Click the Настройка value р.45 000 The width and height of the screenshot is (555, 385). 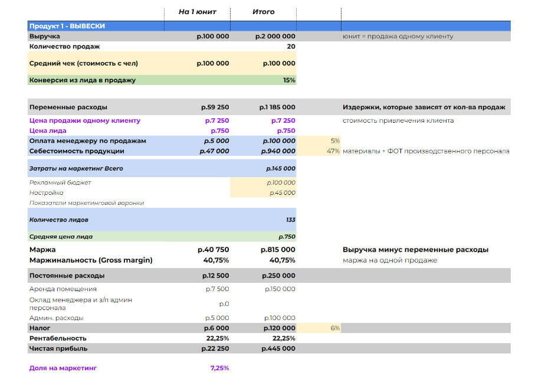click(x=282, y=193)
